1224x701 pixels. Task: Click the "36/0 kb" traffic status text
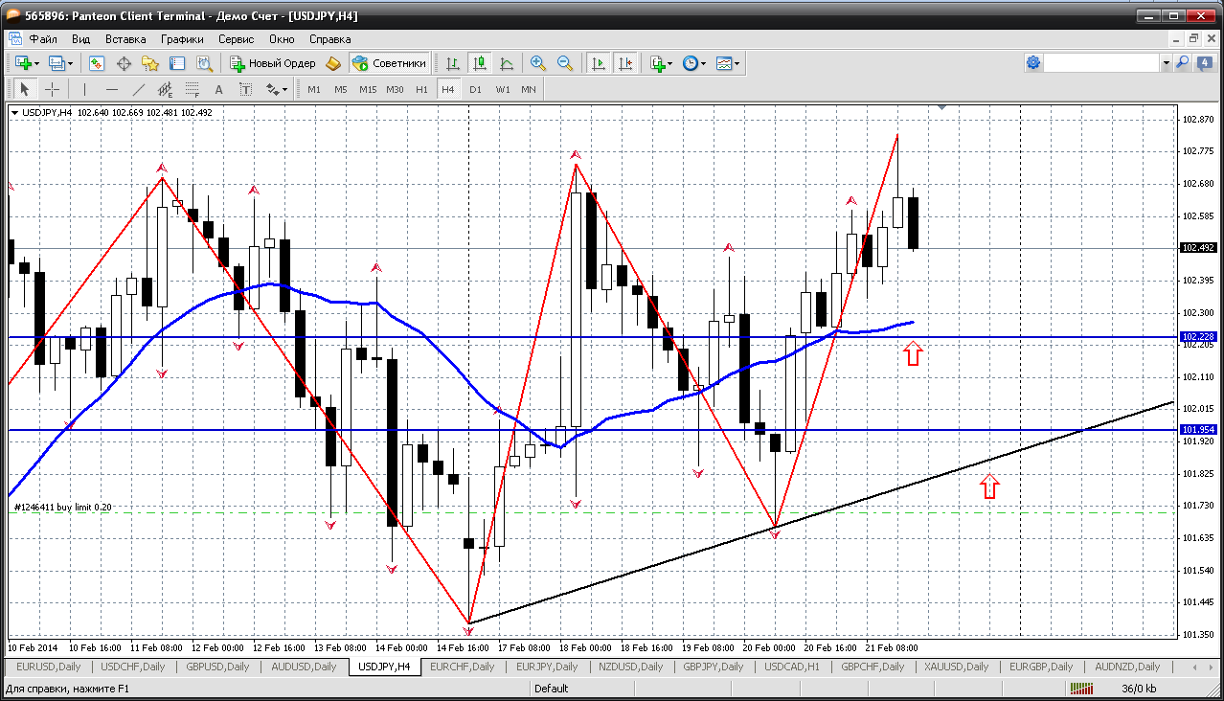click(x=1138, y=689)
